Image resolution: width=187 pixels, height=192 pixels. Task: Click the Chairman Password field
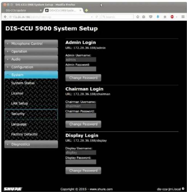click(81, 115)
